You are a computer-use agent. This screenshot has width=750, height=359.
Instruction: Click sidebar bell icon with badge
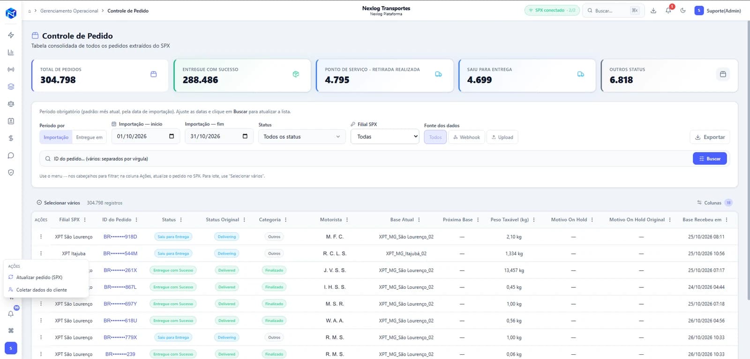[11, 314]
